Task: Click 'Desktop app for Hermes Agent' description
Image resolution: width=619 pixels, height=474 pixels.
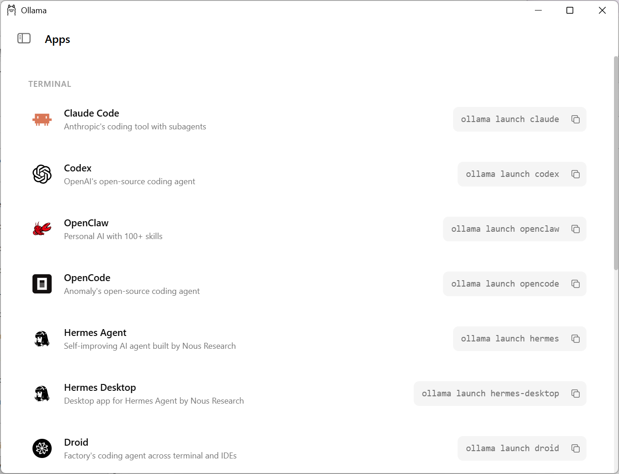Action: [154, 401]
